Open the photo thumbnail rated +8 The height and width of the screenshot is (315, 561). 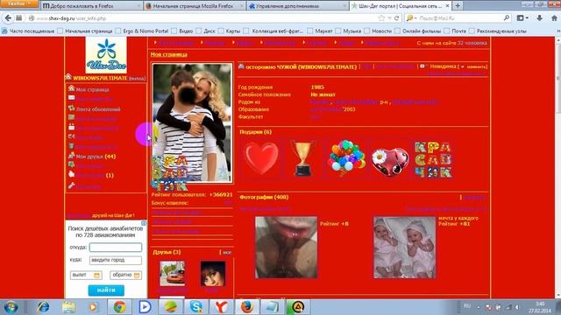[287, 247]
